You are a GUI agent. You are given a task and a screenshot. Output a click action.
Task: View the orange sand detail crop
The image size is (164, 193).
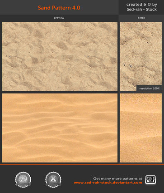(x=141, y=128)
